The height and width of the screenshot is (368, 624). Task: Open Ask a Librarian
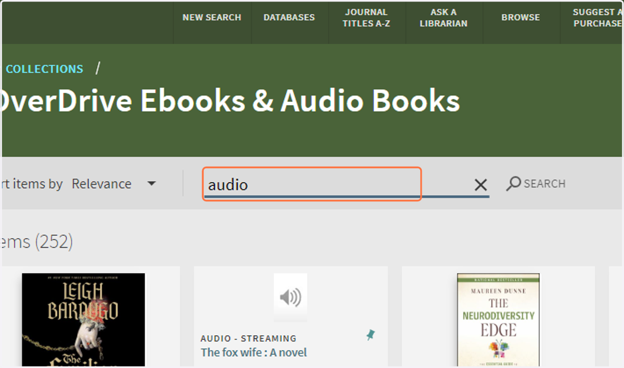click(444, 18)
